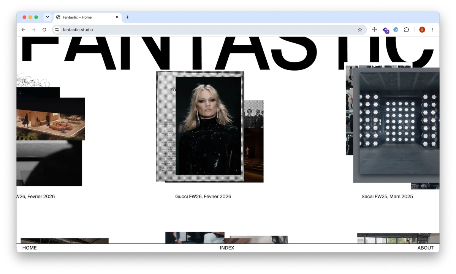Click the four-arrow move extension icon
The width and height of the screenshot is (456, 274).
[x=374, y=30]
